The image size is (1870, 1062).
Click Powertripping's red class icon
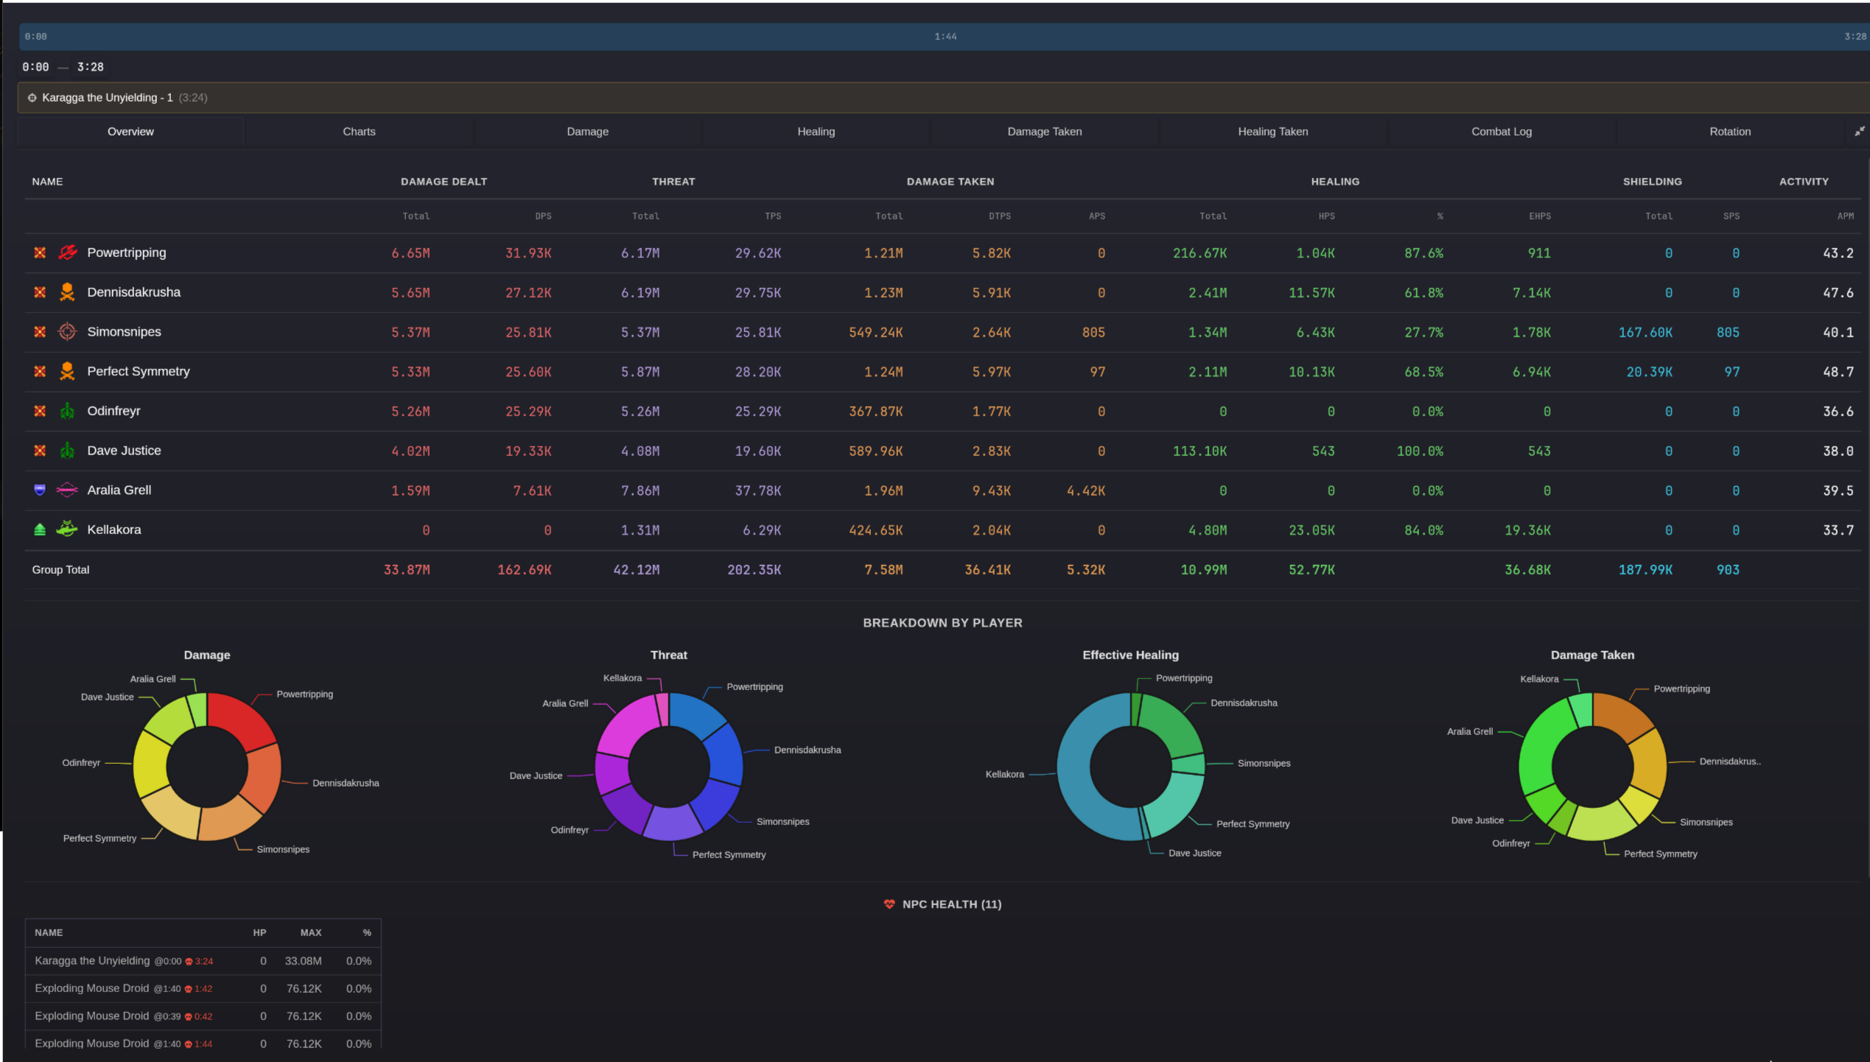[67, 253]
